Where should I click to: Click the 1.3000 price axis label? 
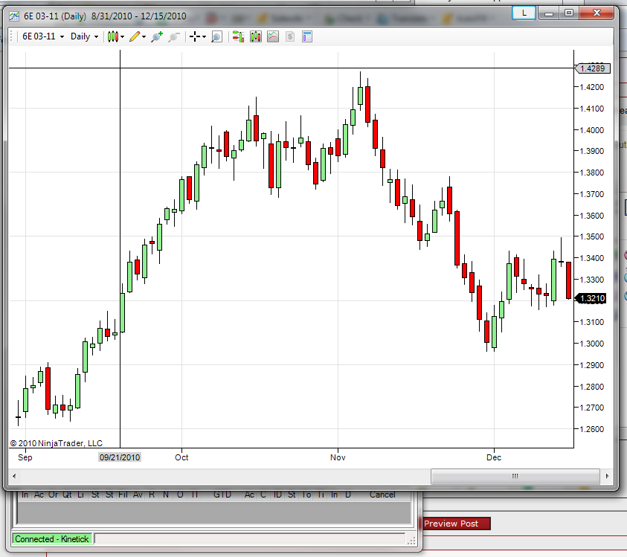click(592, 344)
